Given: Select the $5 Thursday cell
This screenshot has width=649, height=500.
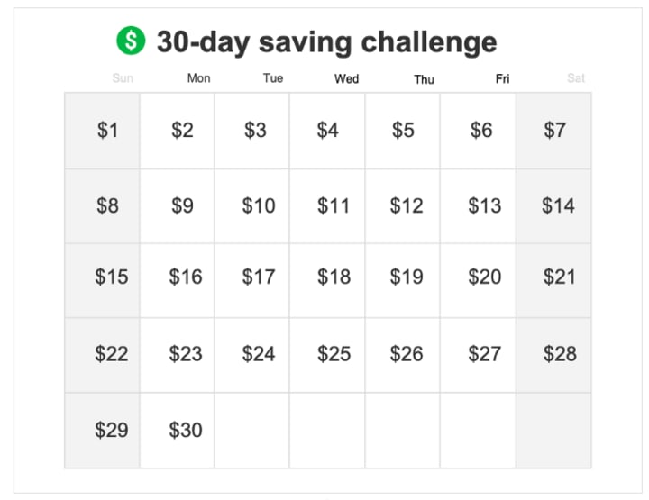Looking at the screenshot, I should point(403,131).
